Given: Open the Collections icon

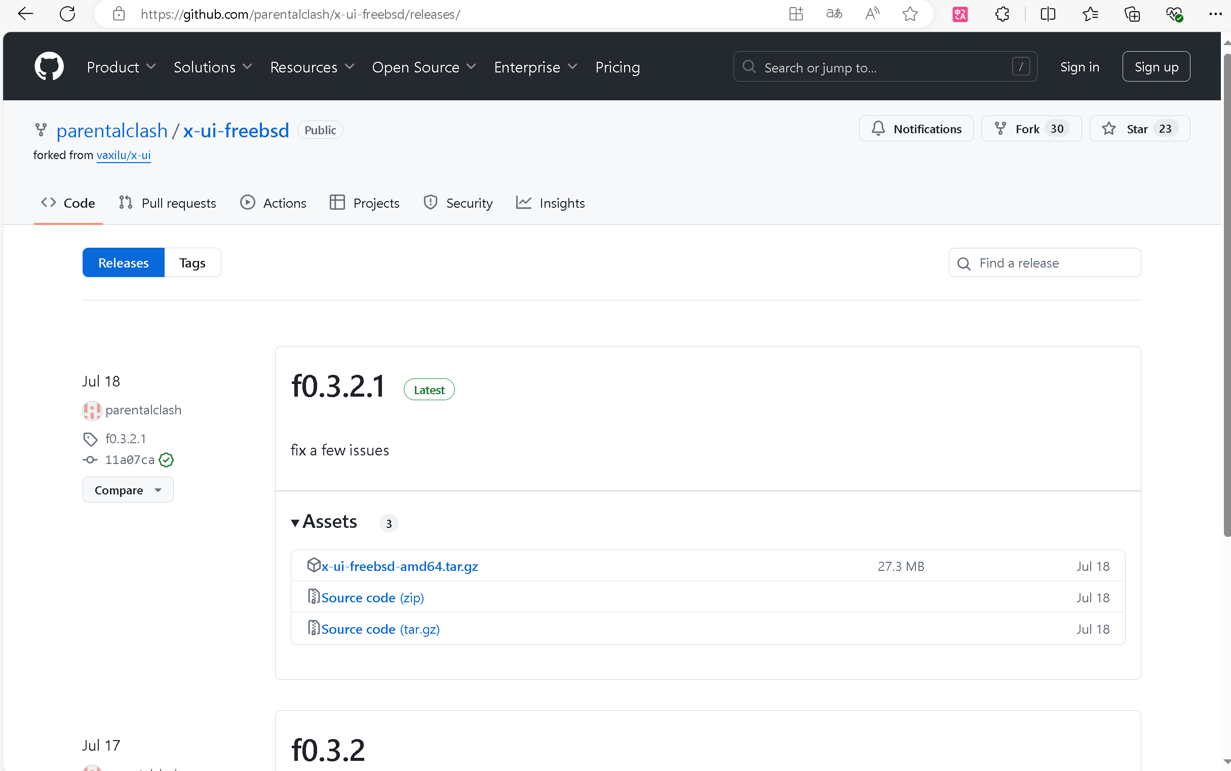Looking at the screenshot, I should tap(1132, 14).
